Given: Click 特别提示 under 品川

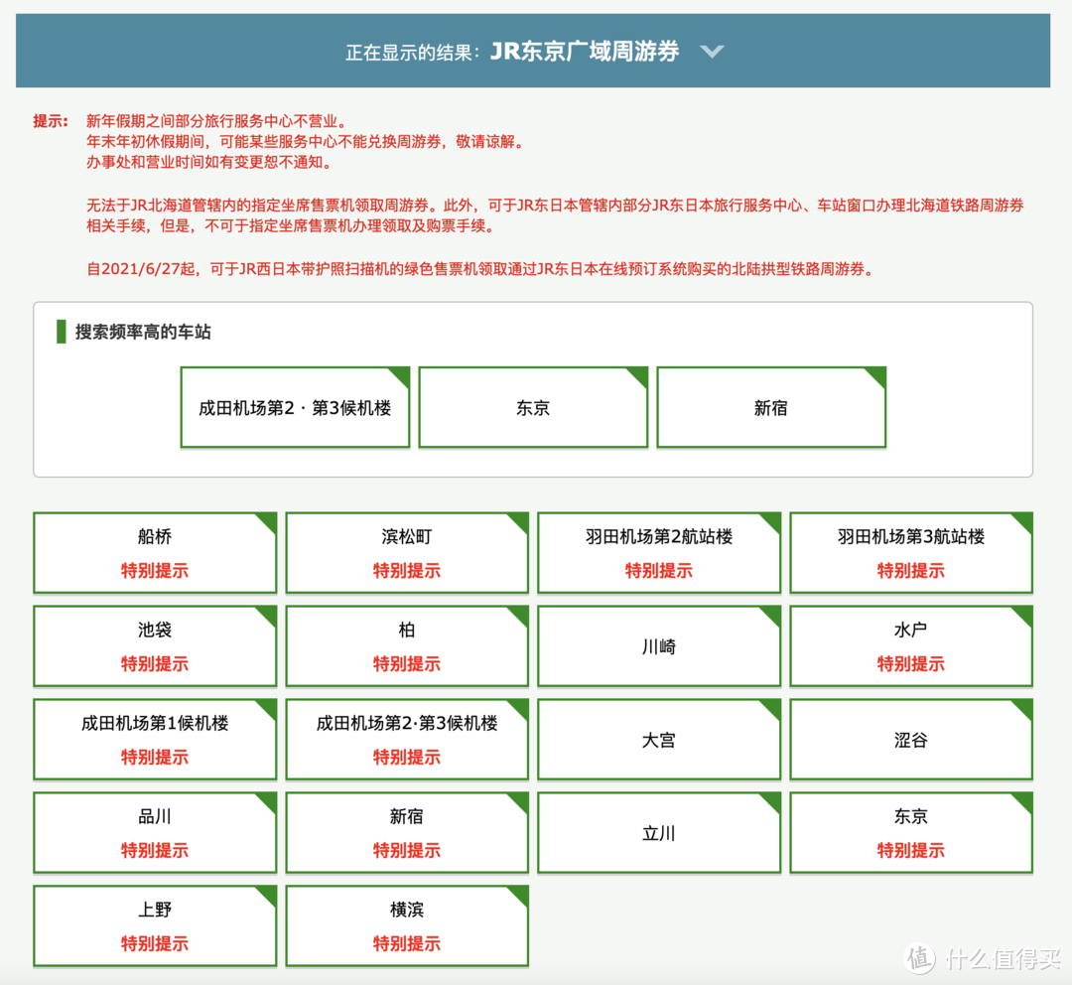Looking at the screenshot, I should coord(155,850).
